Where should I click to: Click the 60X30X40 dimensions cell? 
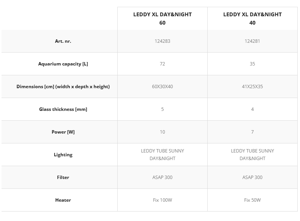162,87
